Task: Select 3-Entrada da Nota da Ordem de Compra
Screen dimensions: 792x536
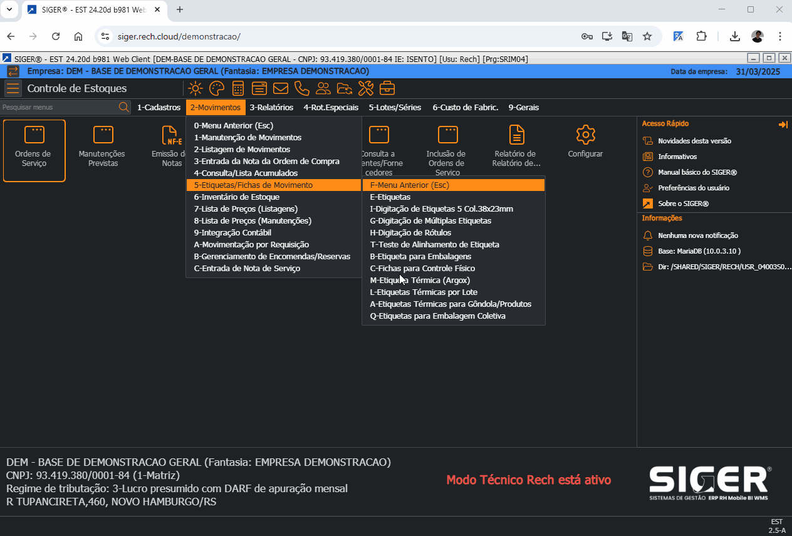Action: pyautogui.click(x=274, y=161)
